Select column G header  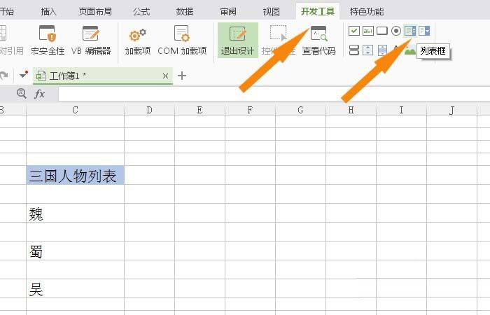pyautogui.click(x=300, y=110)
